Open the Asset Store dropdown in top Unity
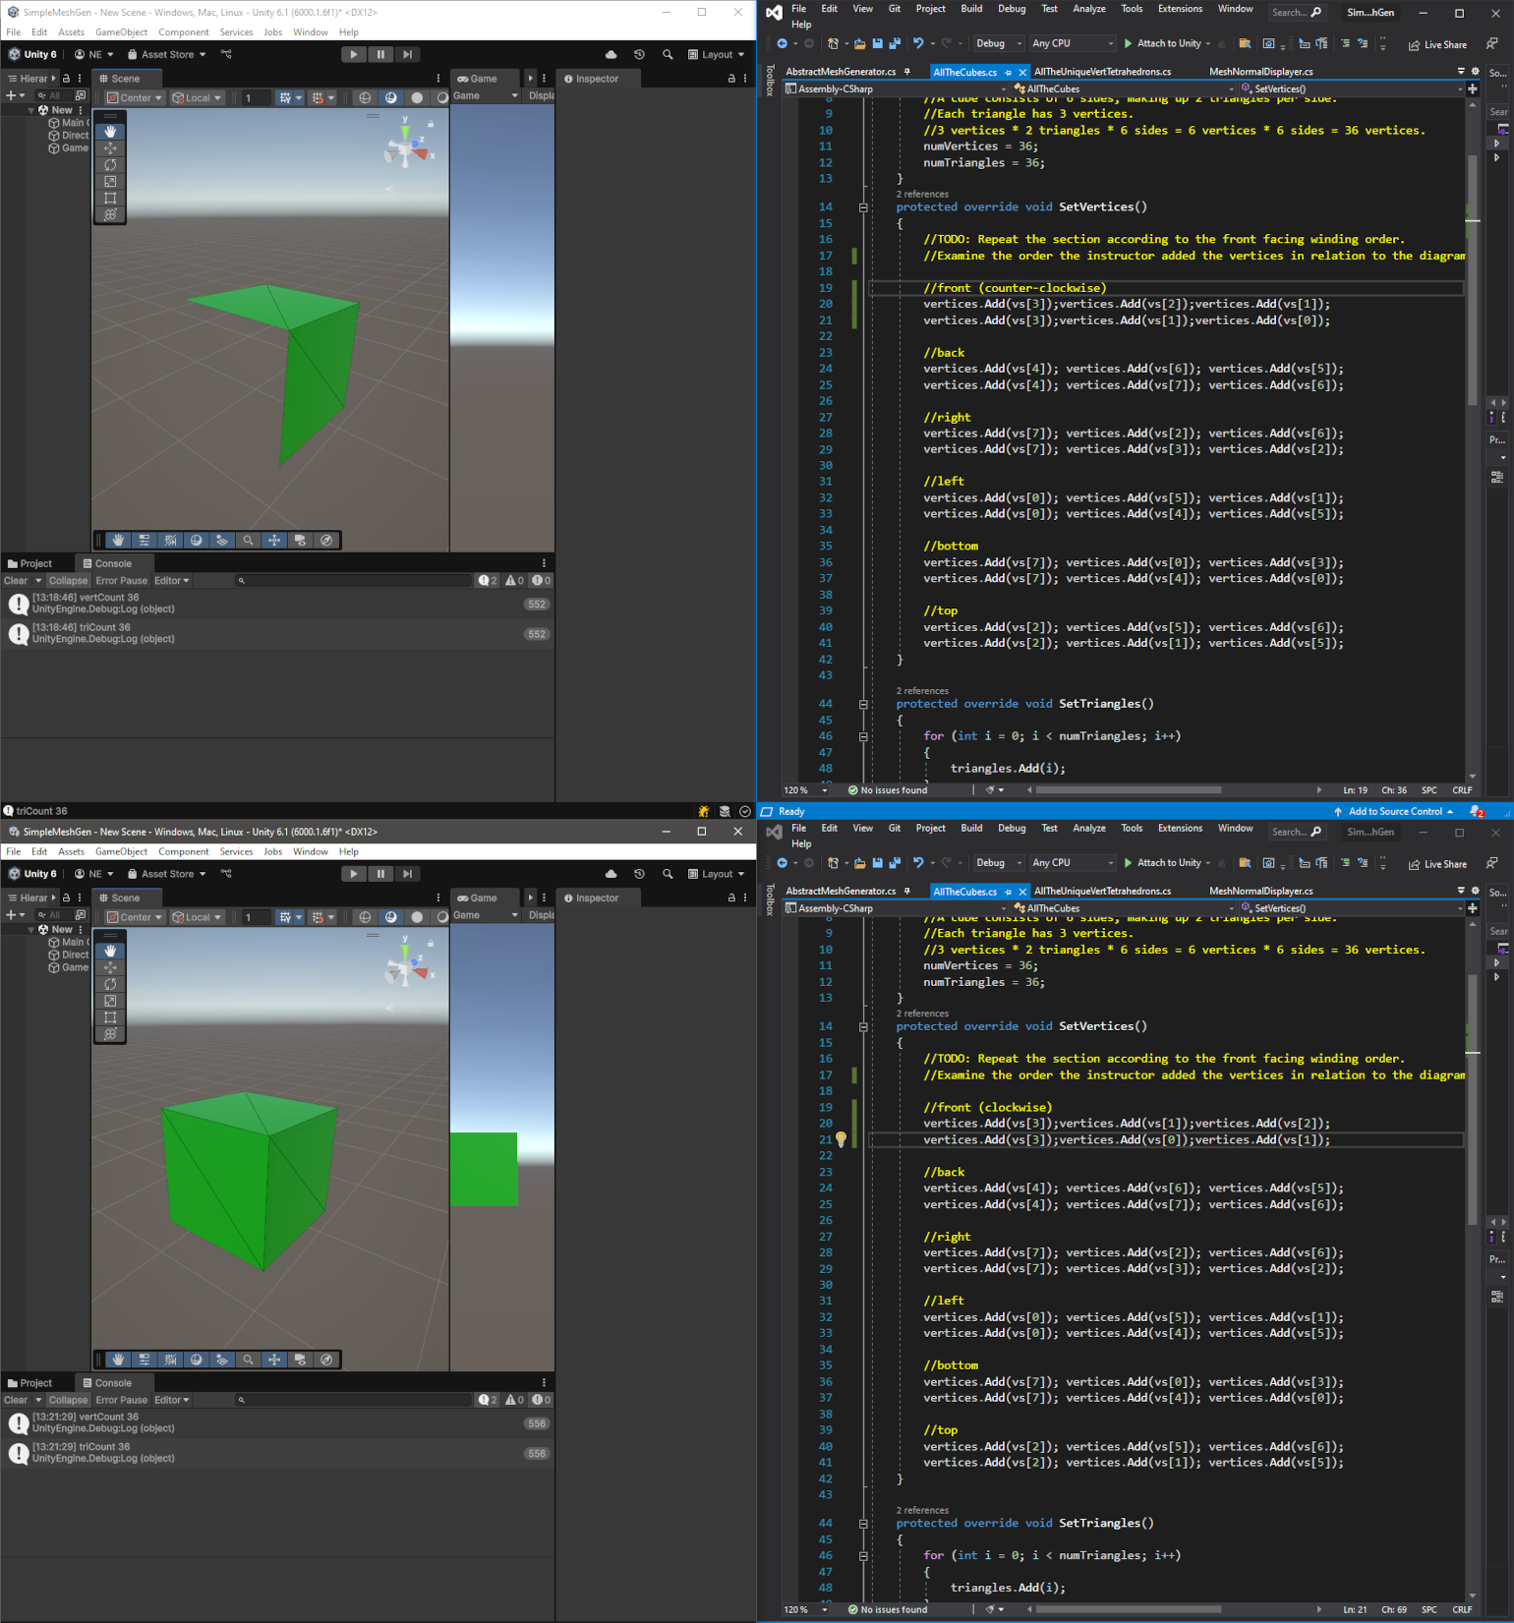The height and width of the screenshot is (1623, 1514). tap(167, 54)
